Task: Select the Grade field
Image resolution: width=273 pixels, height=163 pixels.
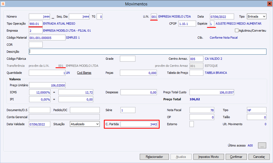Action: click(x=127, y=58)
